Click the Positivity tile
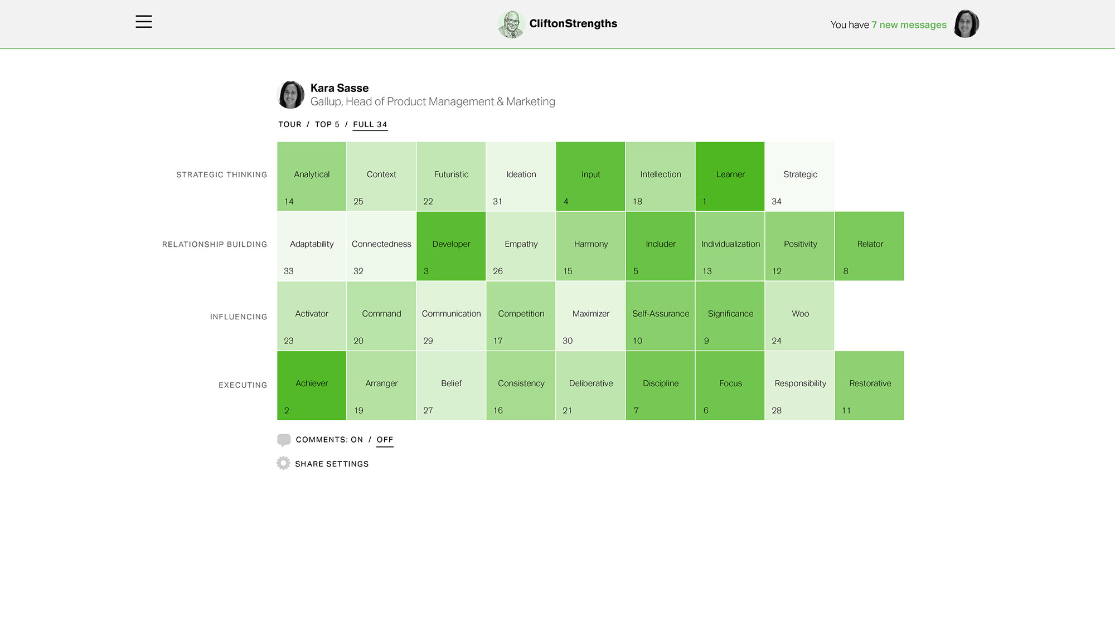 coord(799,246)
